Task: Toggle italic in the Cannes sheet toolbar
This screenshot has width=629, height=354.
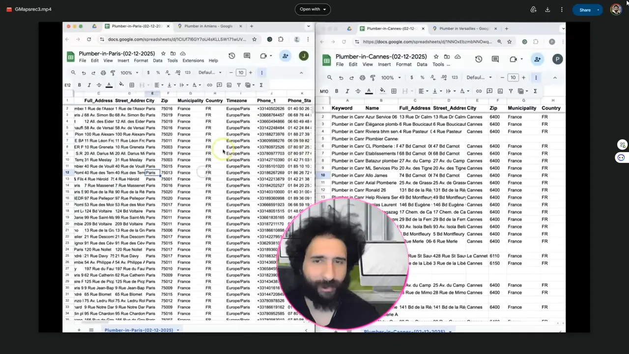Action: [347, 91]
